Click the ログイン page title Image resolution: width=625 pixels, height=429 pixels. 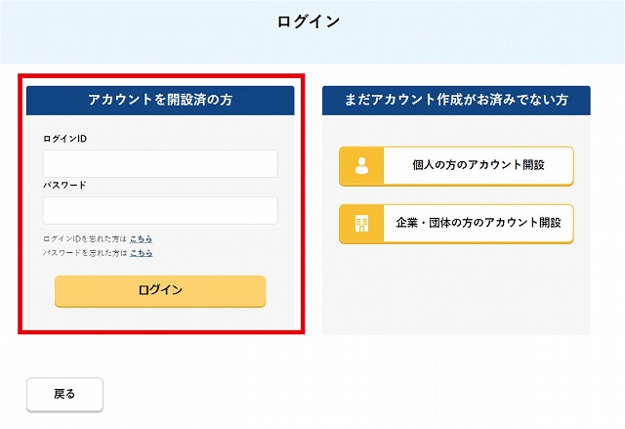tap(309, 21)
